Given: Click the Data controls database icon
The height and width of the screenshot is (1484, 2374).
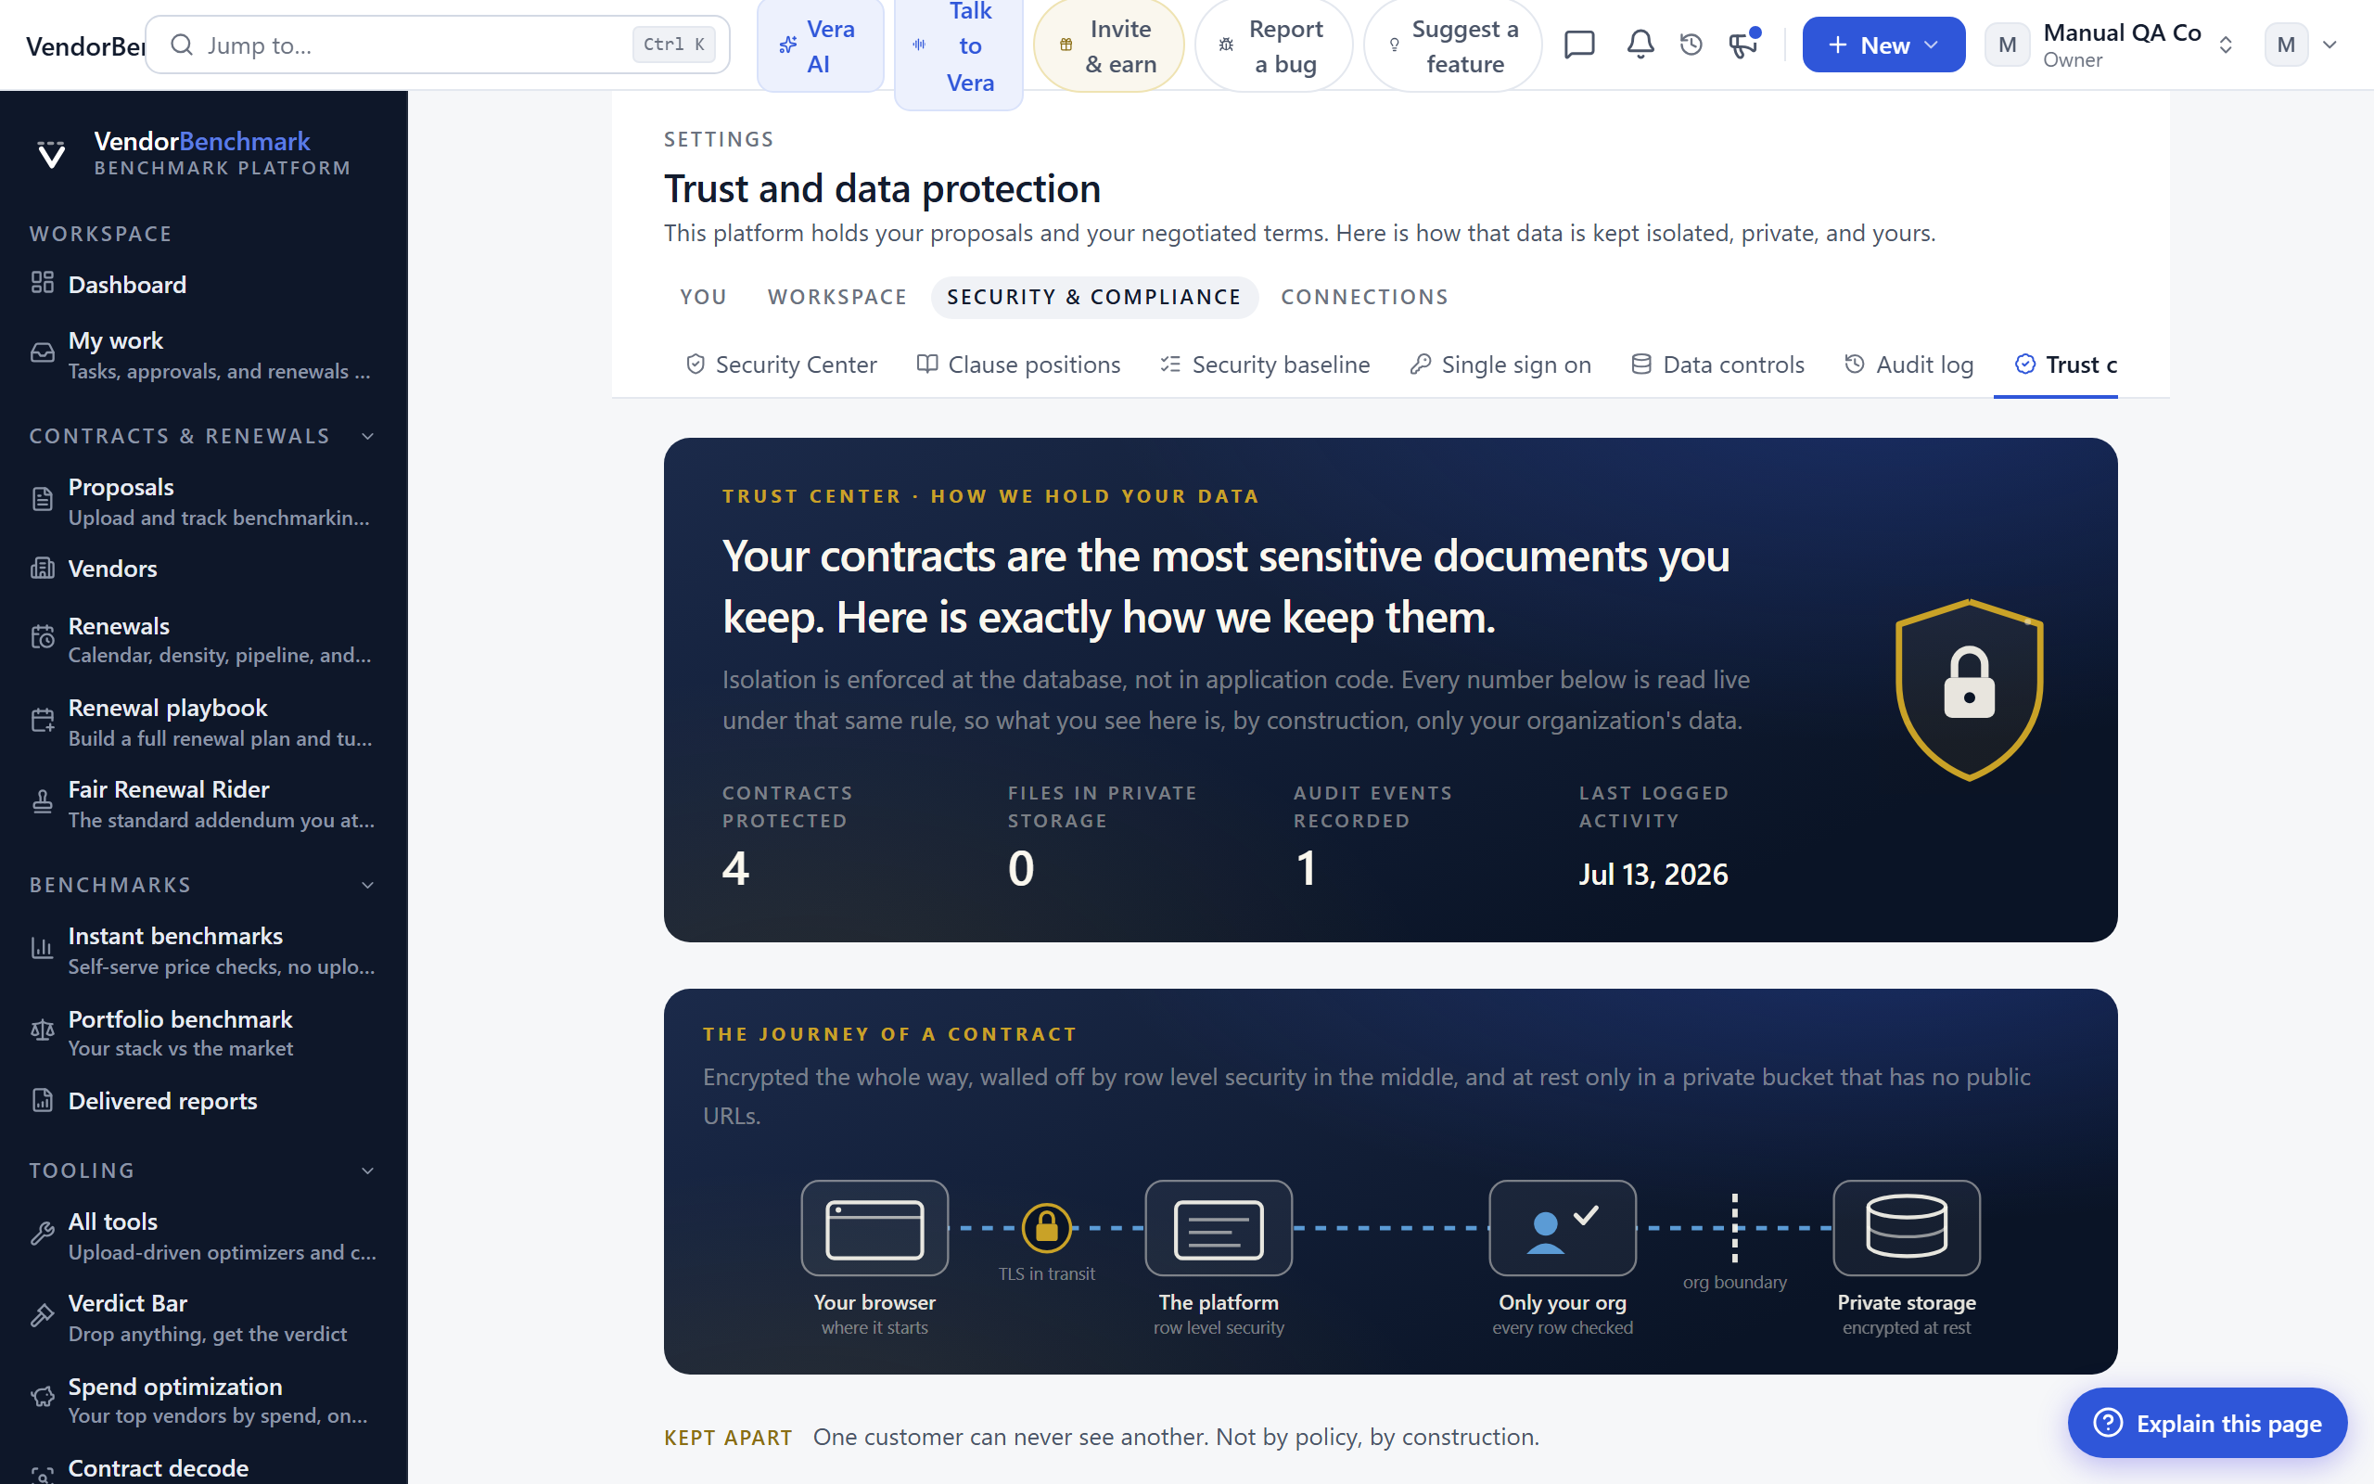Looking at the screenshot, I should tap(1641, 365).
